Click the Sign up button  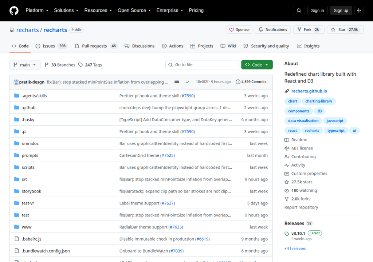coord(341,11)
